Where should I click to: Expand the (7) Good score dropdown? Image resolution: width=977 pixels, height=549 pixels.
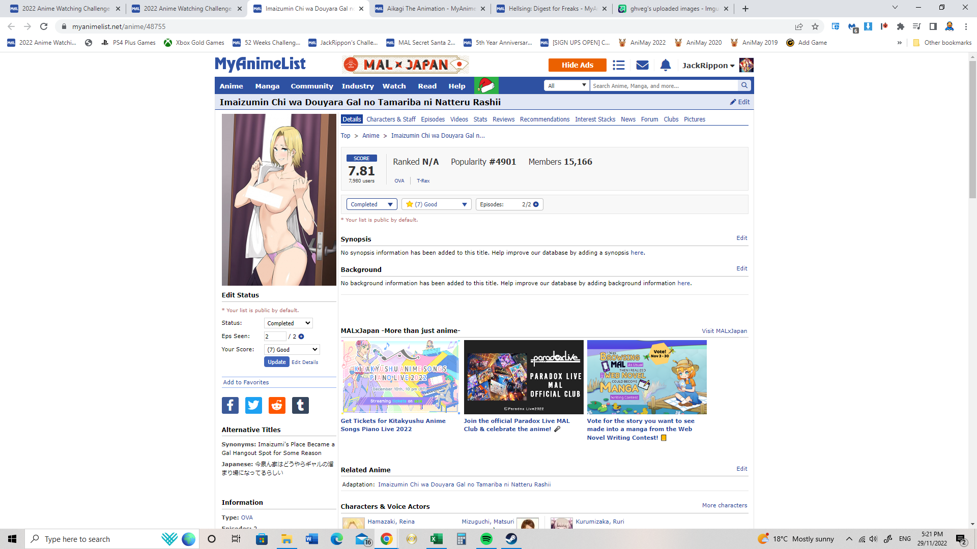tap(436, 204)
